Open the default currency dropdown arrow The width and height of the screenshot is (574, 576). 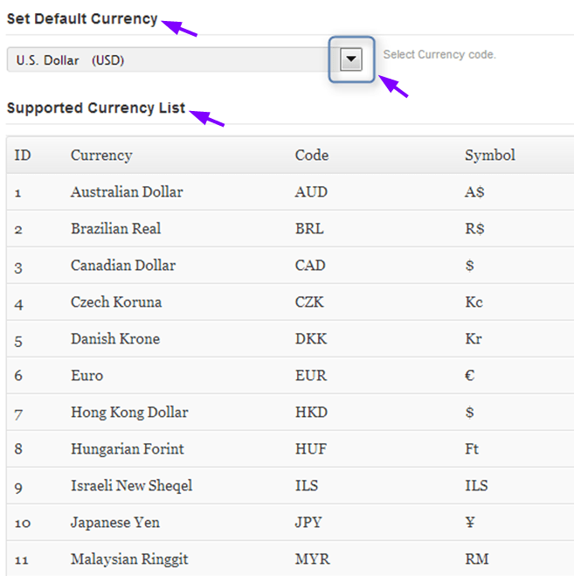coord(350,59)
